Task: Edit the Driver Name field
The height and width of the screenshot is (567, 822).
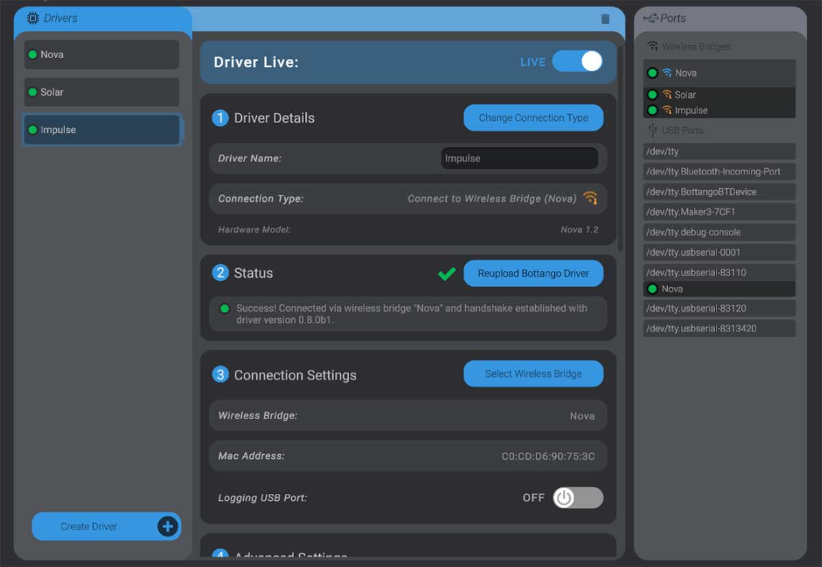Action: (519, 159)
